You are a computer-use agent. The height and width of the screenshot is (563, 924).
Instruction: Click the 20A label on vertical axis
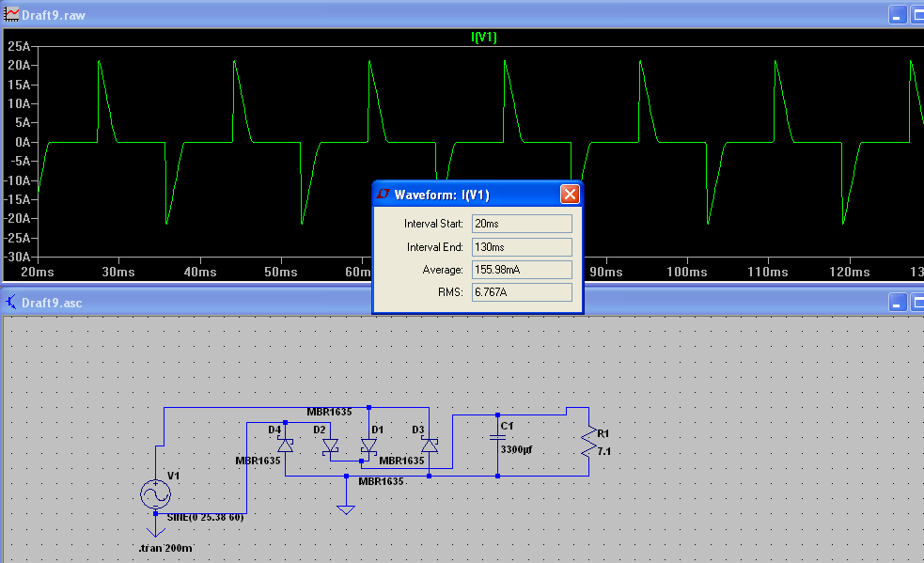19,66
